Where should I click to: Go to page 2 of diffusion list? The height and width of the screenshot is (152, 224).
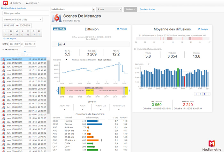click(x=27, y=55)
